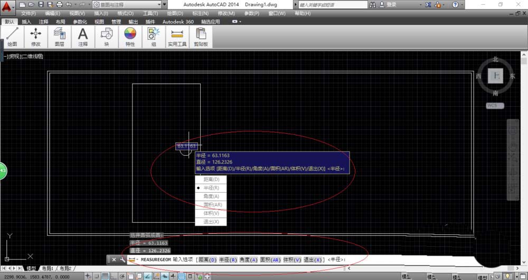This screenshot has width=528, height=280.
Task: Switch to the 精选应用 ribbon tab
Action: [x=211, y=22]
